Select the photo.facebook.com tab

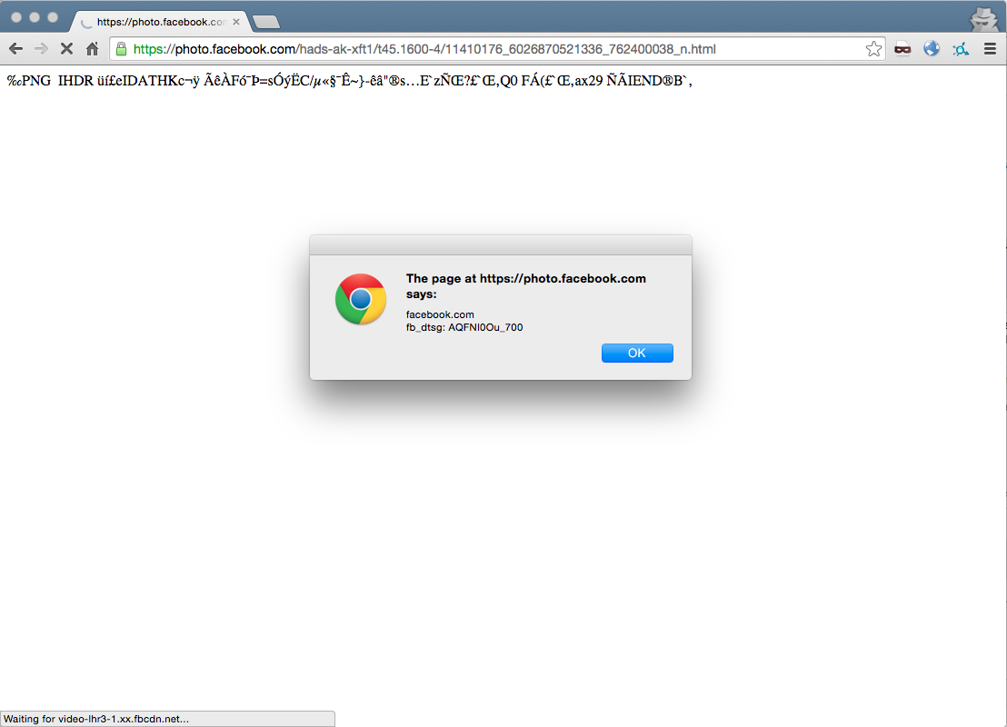(x=159, y=22)
